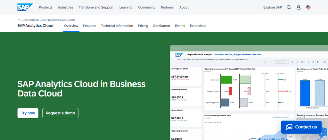This screenshot has width=328, height=140.
Task: Click the curly braces icon in the dashboard toolbar
Action: point(302,62)
